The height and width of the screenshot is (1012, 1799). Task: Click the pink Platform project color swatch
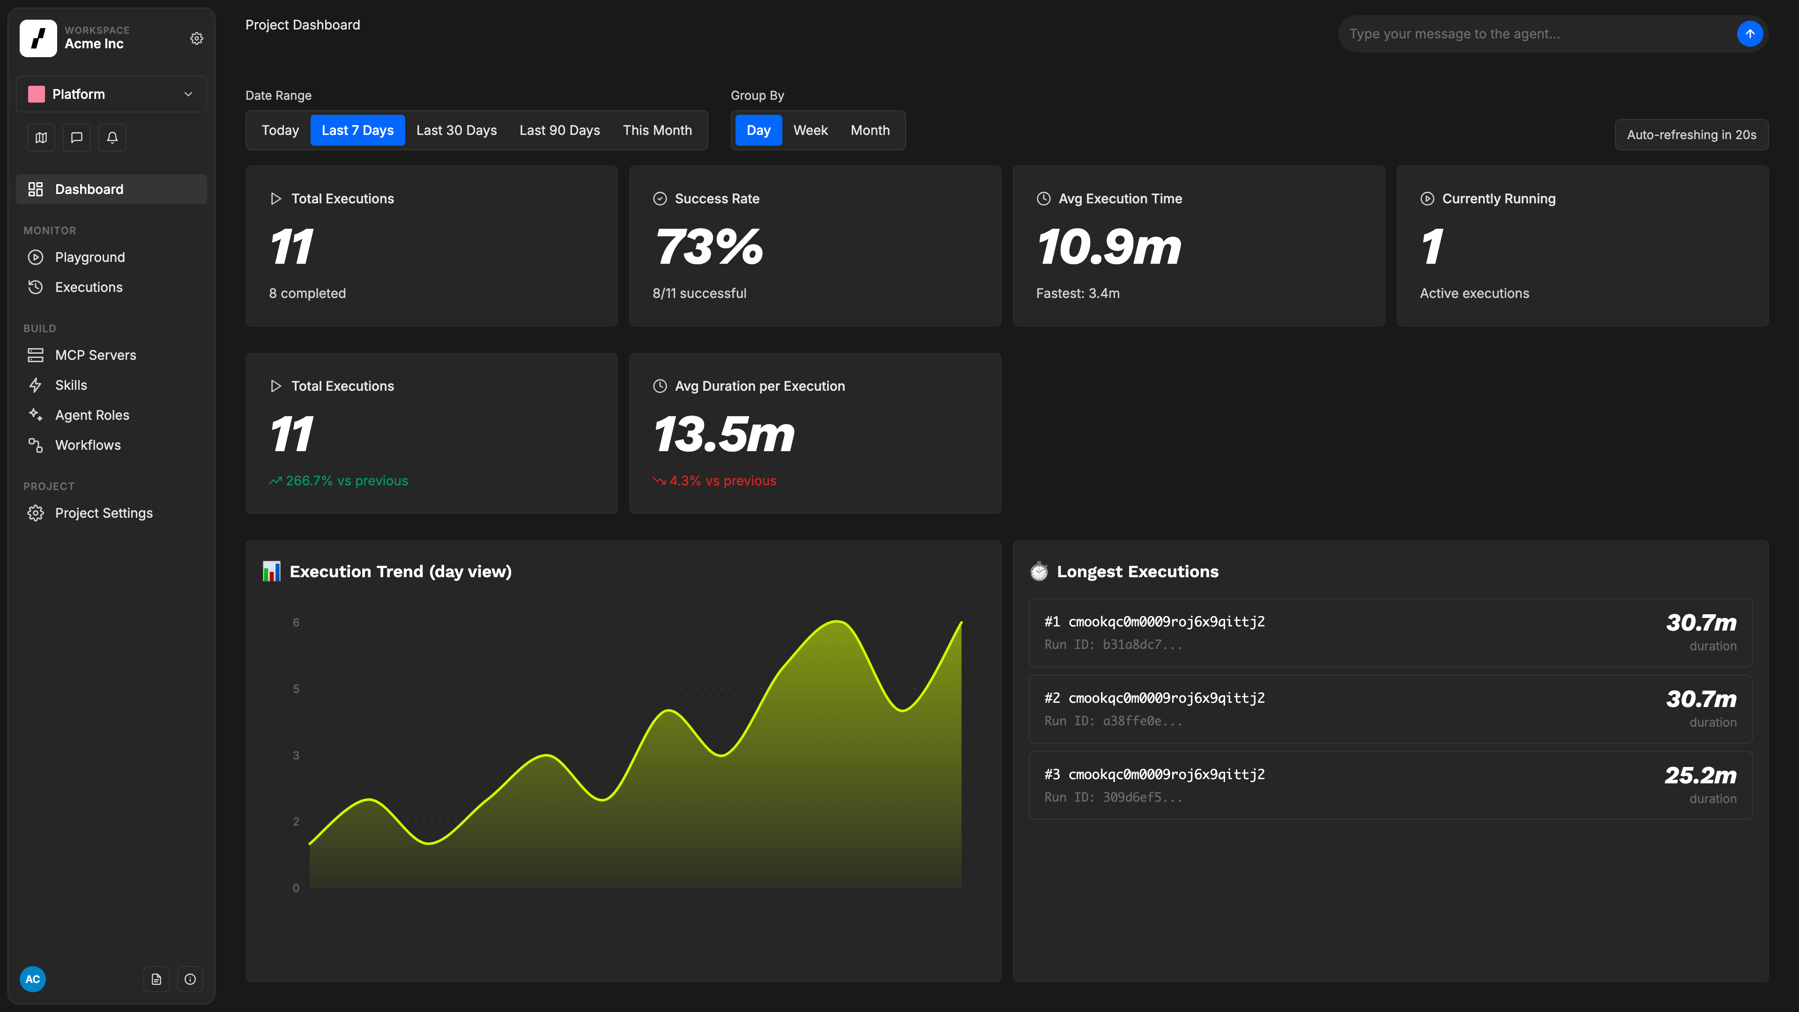pyautogui.click(x=37, y=94)
